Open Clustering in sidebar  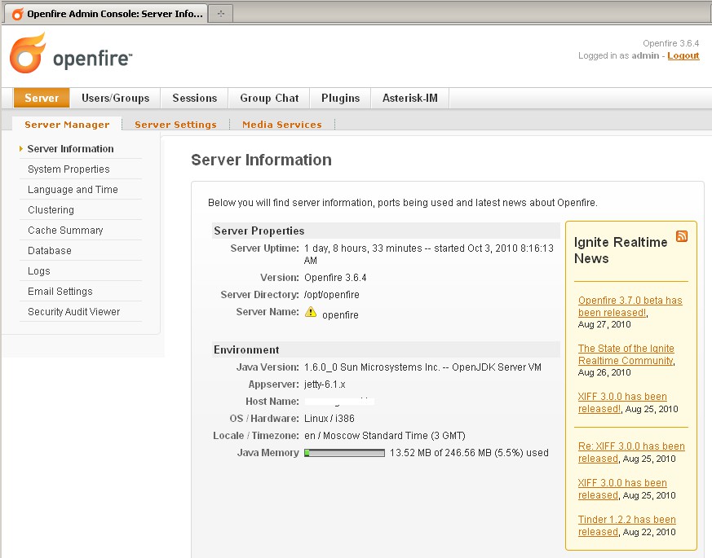[51, 210]
